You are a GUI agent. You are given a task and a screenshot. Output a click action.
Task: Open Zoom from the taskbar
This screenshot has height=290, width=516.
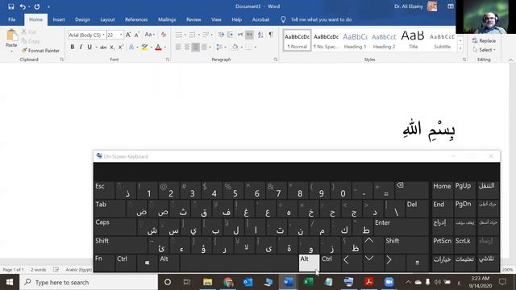[x=389, y=282]
